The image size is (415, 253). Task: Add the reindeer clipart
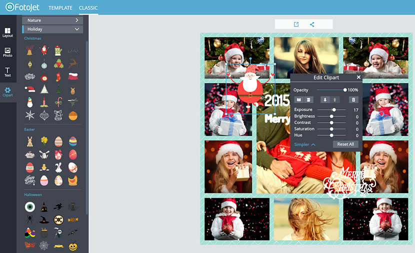click(x=73, y=64)
